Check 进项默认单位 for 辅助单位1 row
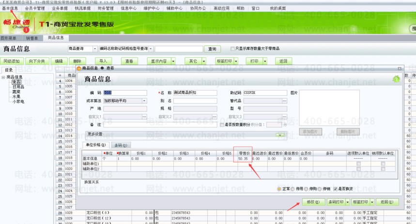Image resolution: width=416 pixels, height=224 pixels. click(x=359, y=164)
